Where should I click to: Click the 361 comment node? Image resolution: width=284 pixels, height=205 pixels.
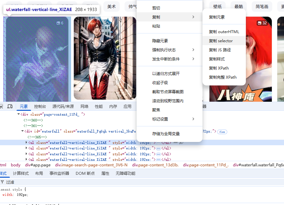33,126
